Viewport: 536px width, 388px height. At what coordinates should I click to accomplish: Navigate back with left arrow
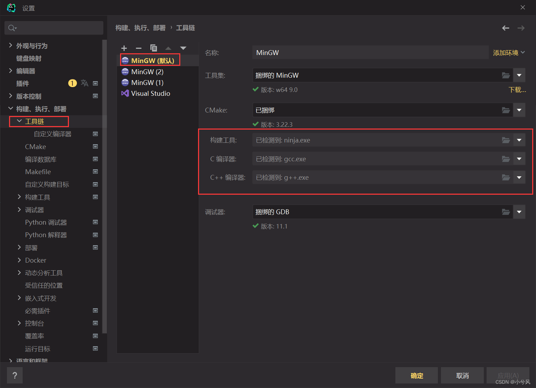pos(506,28)
